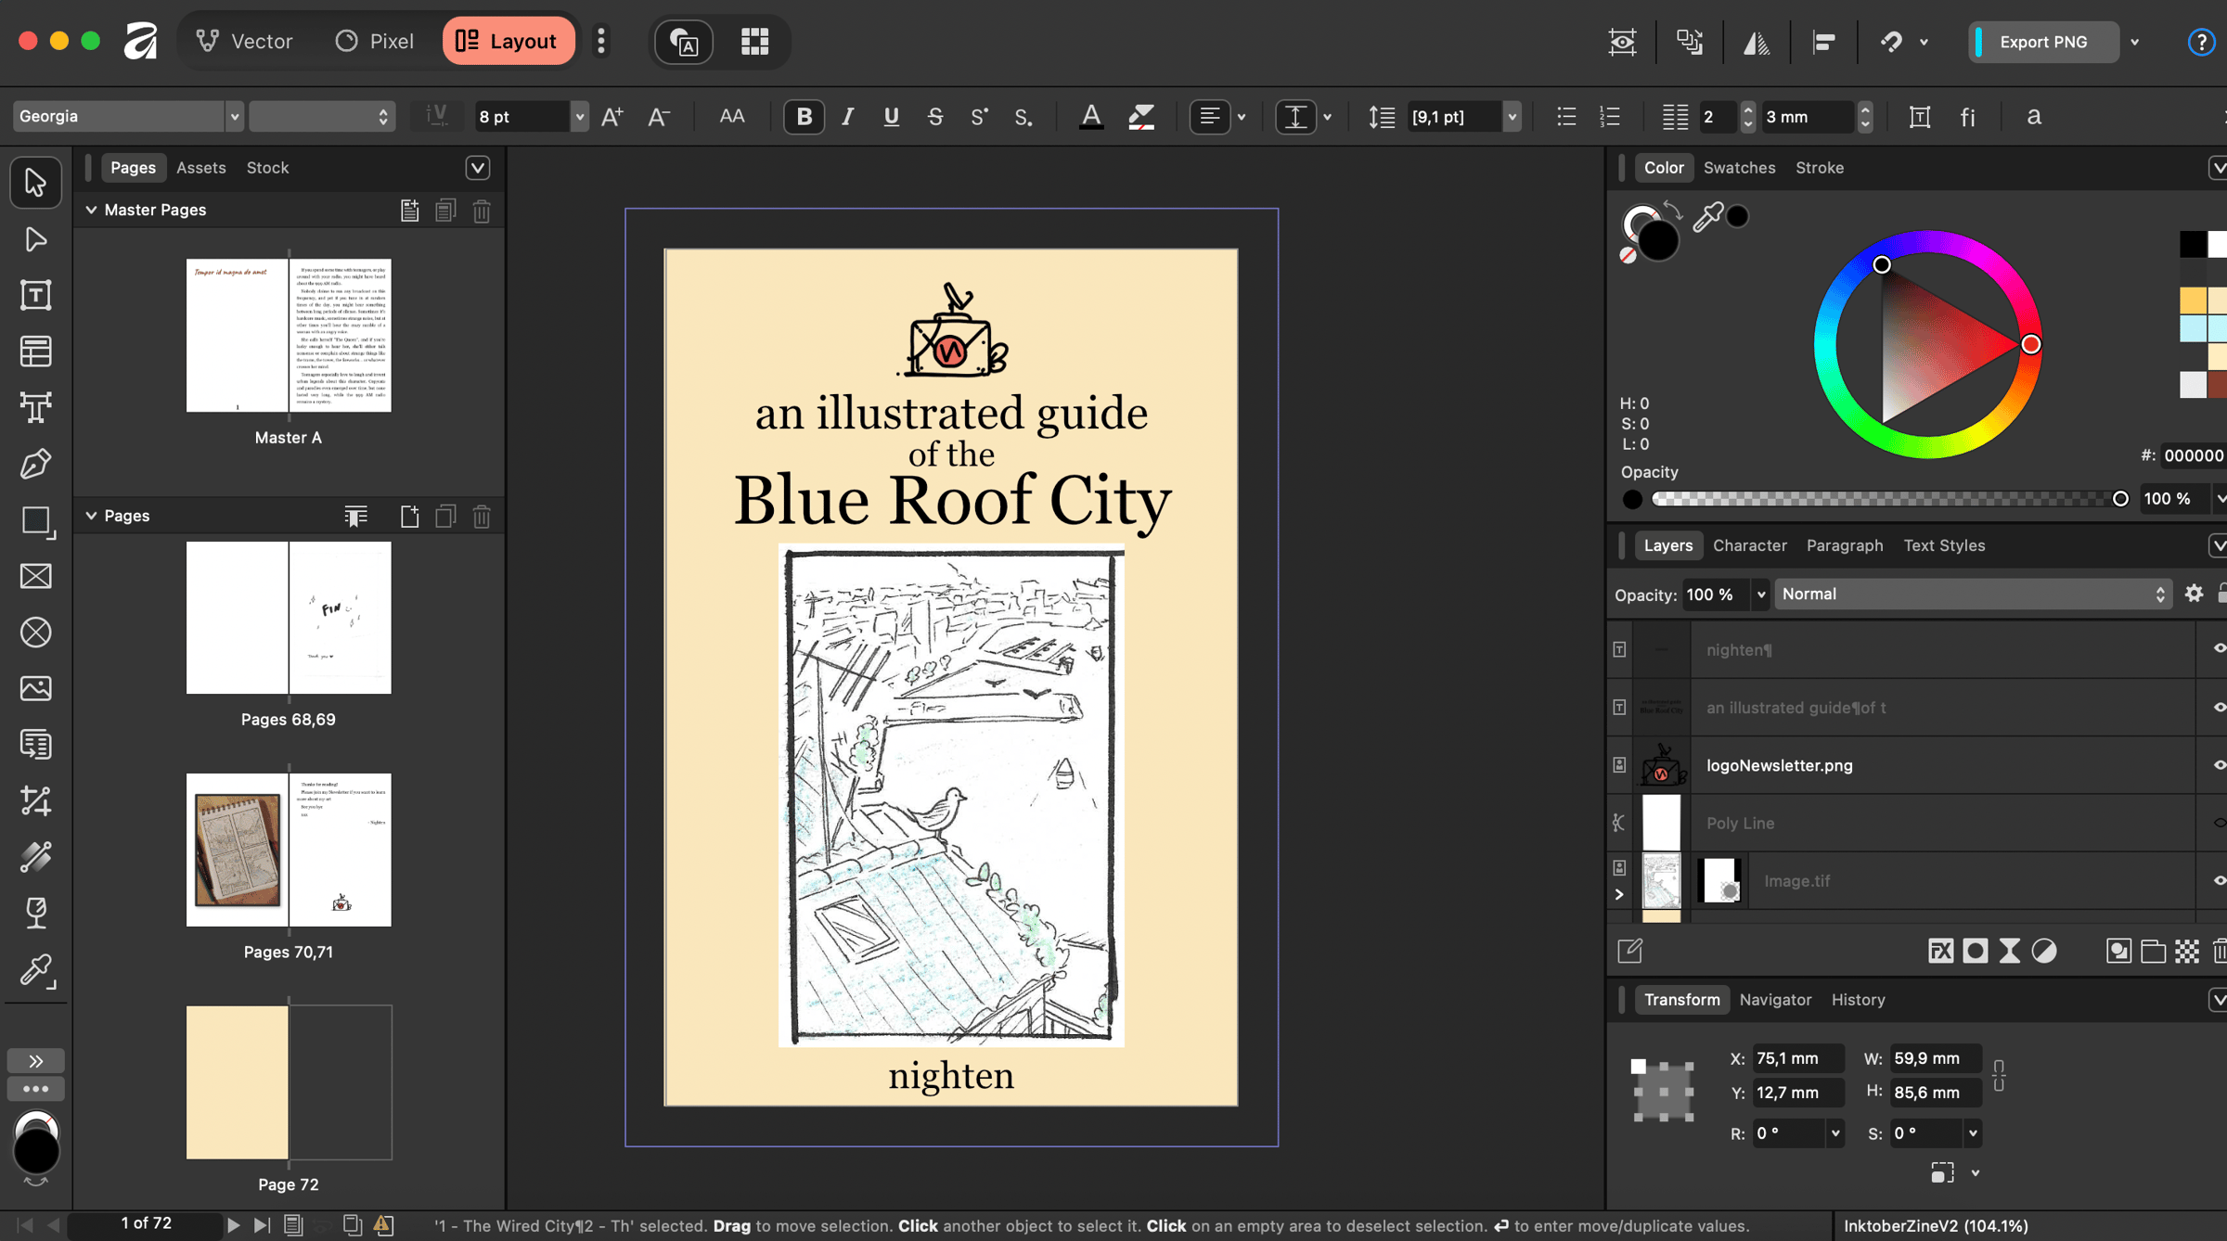Pick color with the eyedropper in Color panel
The image size is (2227, 1241).
click(1707, 216)
